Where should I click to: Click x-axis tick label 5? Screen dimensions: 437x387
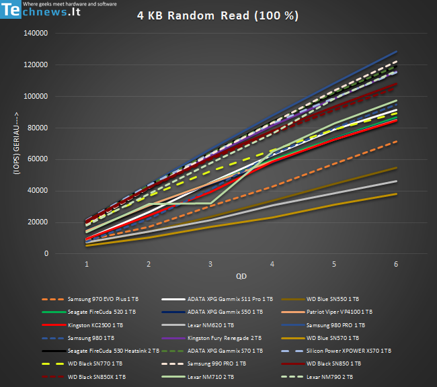(334, 264)
